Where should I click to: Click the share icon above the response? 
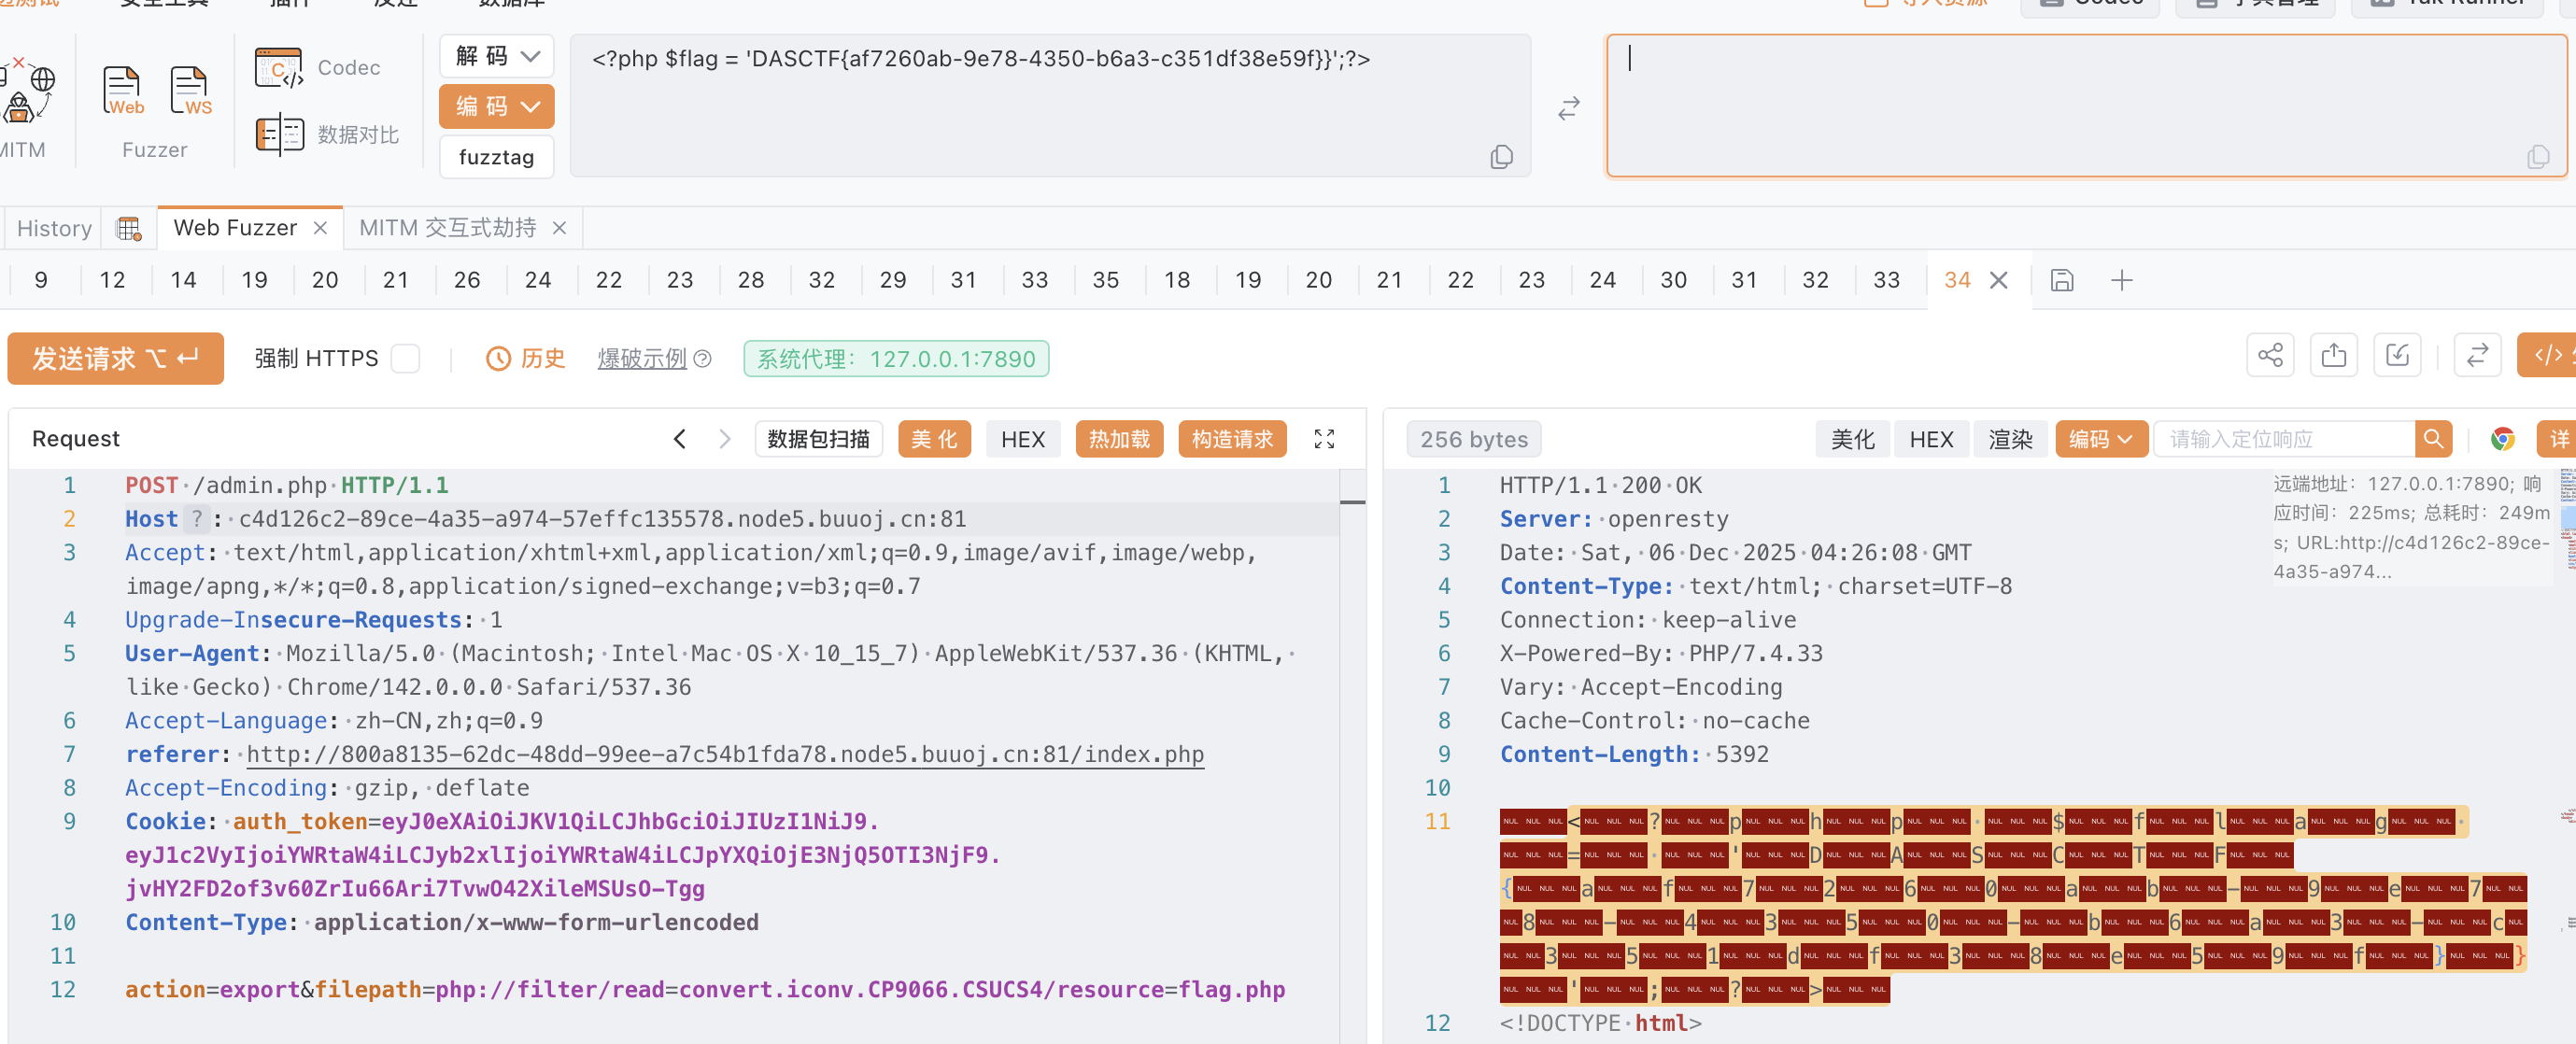tap(2269, 355)
